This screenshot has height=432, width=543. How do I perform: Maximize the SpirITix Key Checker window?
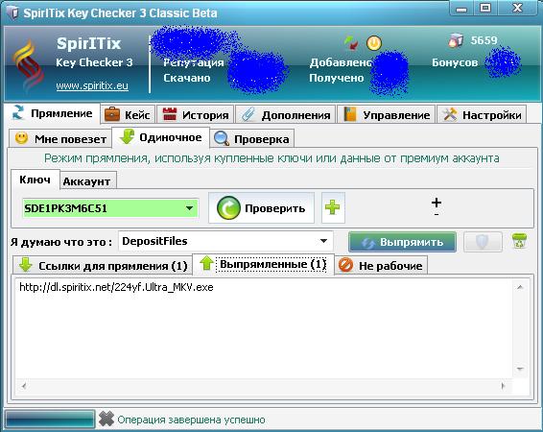[x=485, y=9]
